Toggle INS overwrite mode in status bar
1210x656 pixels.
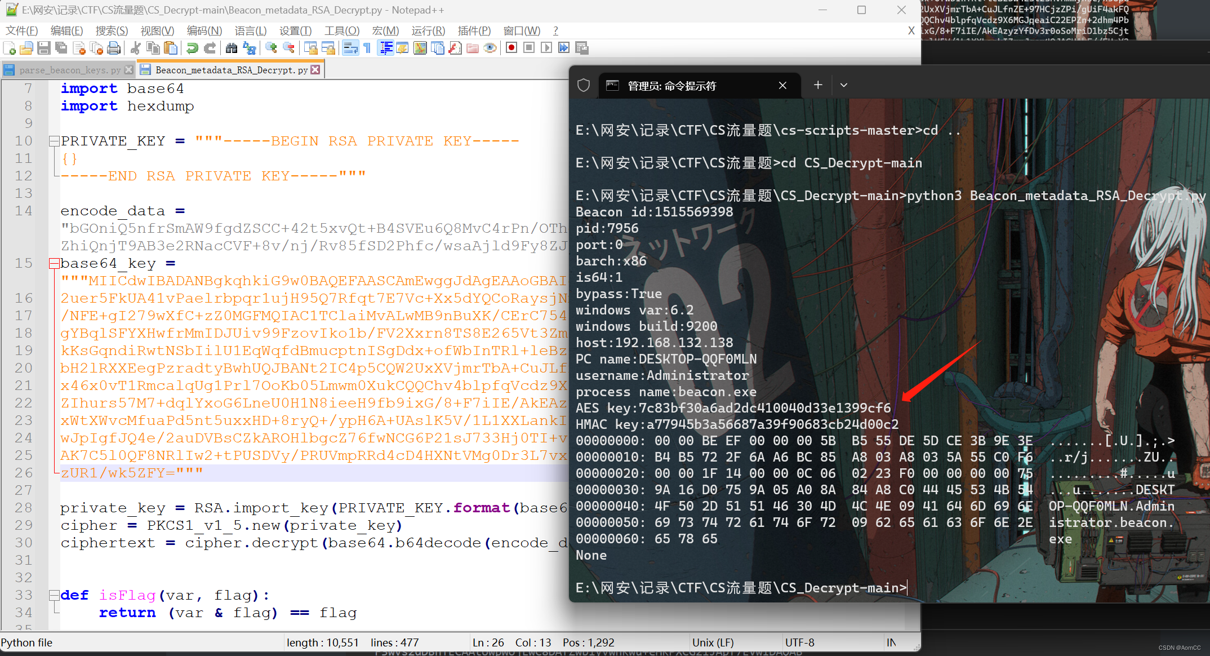coord(891,642)
